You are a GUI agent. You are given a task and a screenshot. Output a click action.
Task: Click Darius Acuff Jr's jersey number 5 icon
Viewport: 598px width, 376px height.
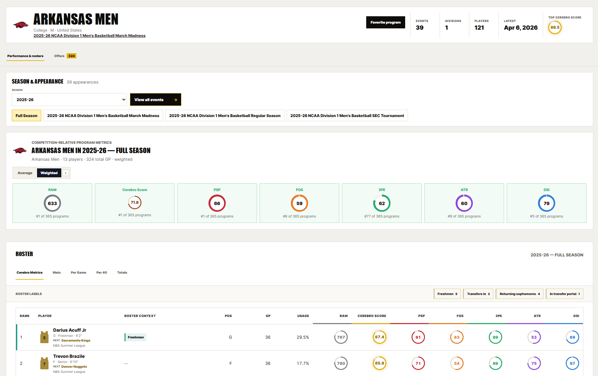pos(44,337)
